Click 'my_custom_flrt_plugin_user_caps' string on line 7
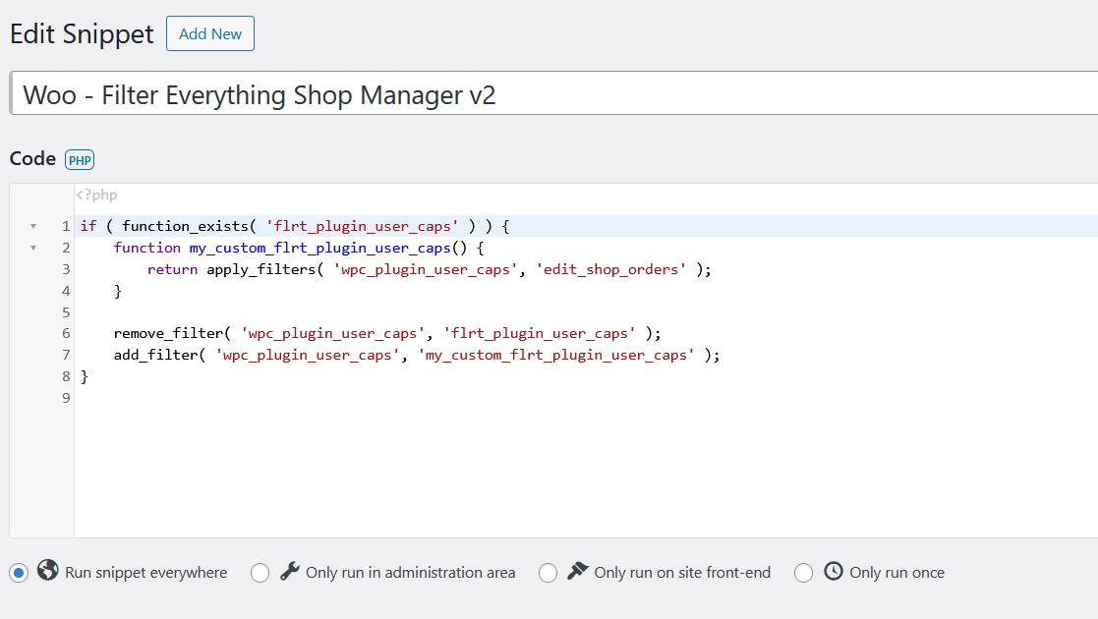 (x=556, y=355)
